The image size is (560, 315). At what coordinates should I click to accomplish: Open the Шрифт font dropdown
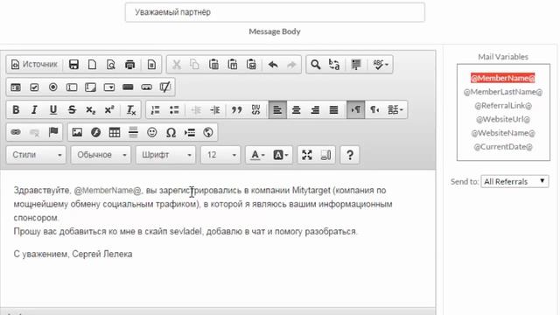click(x=165, y=155)
